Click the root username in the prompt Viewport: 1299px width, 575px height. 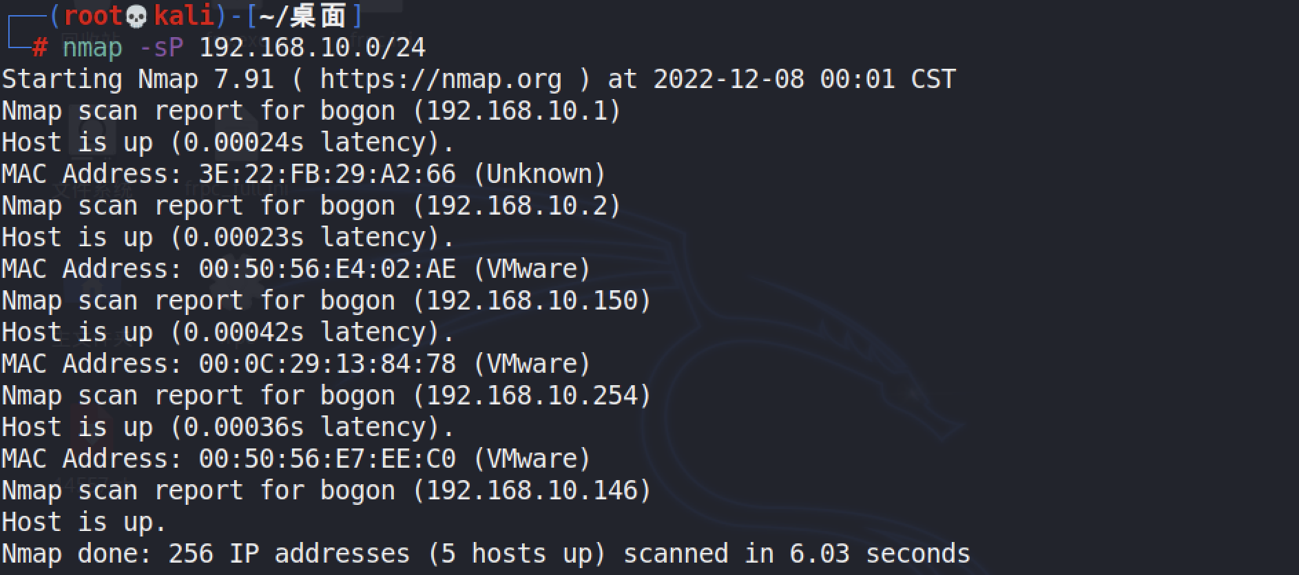click(x=92, y=17)
